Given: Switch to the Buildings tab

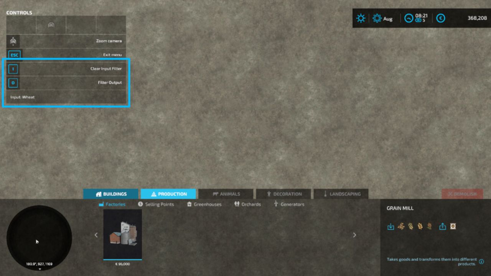Looking at the screenshot, I should click(x=111, y=194).
